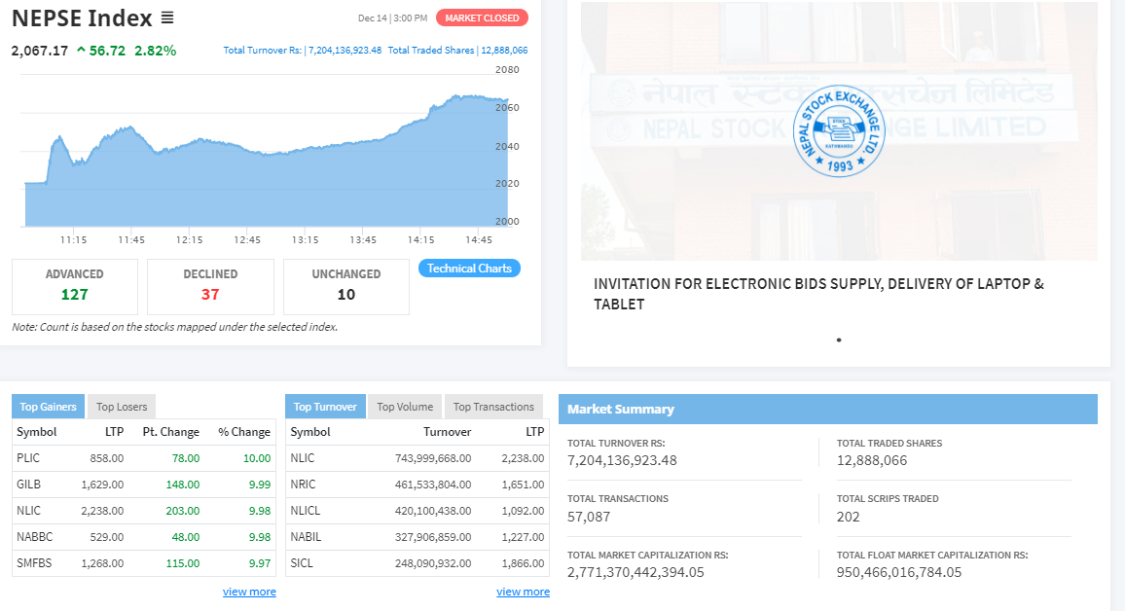Switch to the Top Turnover tab
This screenshot has width=1125, height=611.
coord(325,407)
